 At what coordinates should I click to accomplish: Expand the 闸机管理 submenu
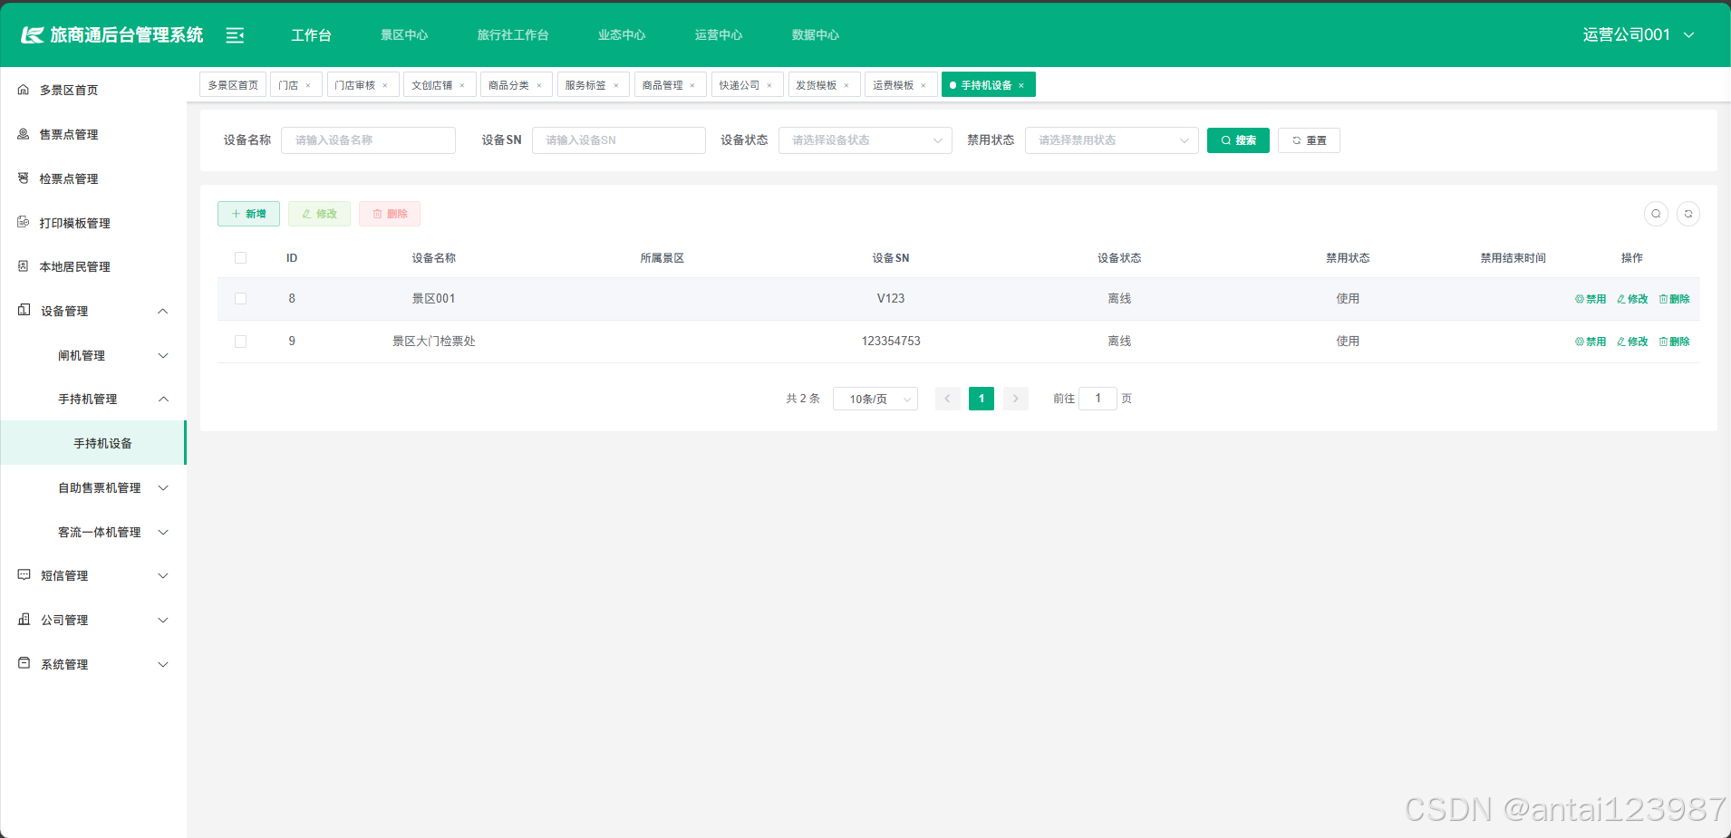point(93,355)
